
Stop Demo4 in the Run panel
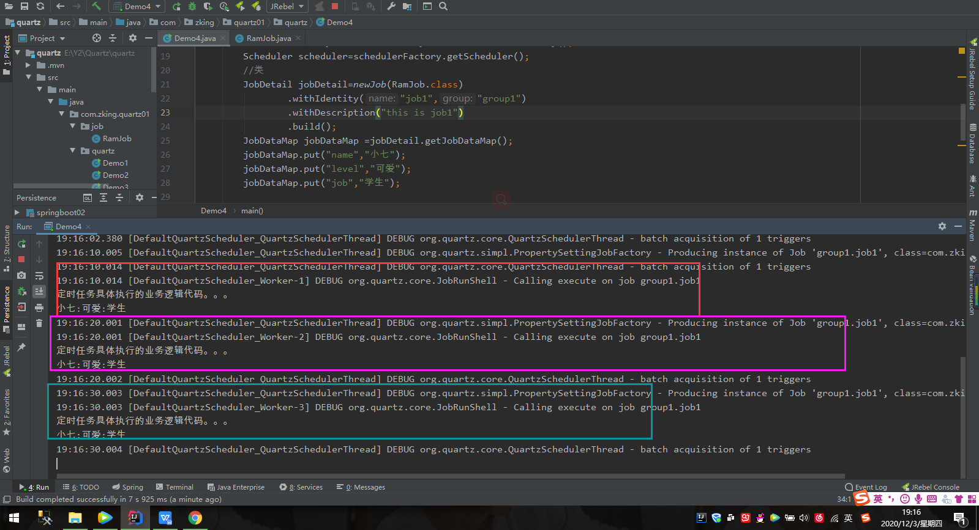coord(21,259)
